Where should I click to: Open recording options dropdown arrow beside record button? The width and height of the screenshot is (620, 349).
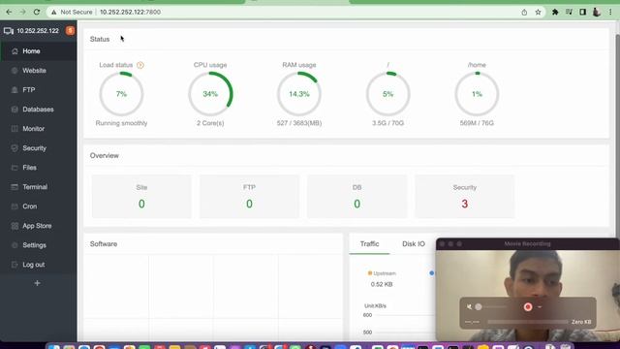pos(540,307)
